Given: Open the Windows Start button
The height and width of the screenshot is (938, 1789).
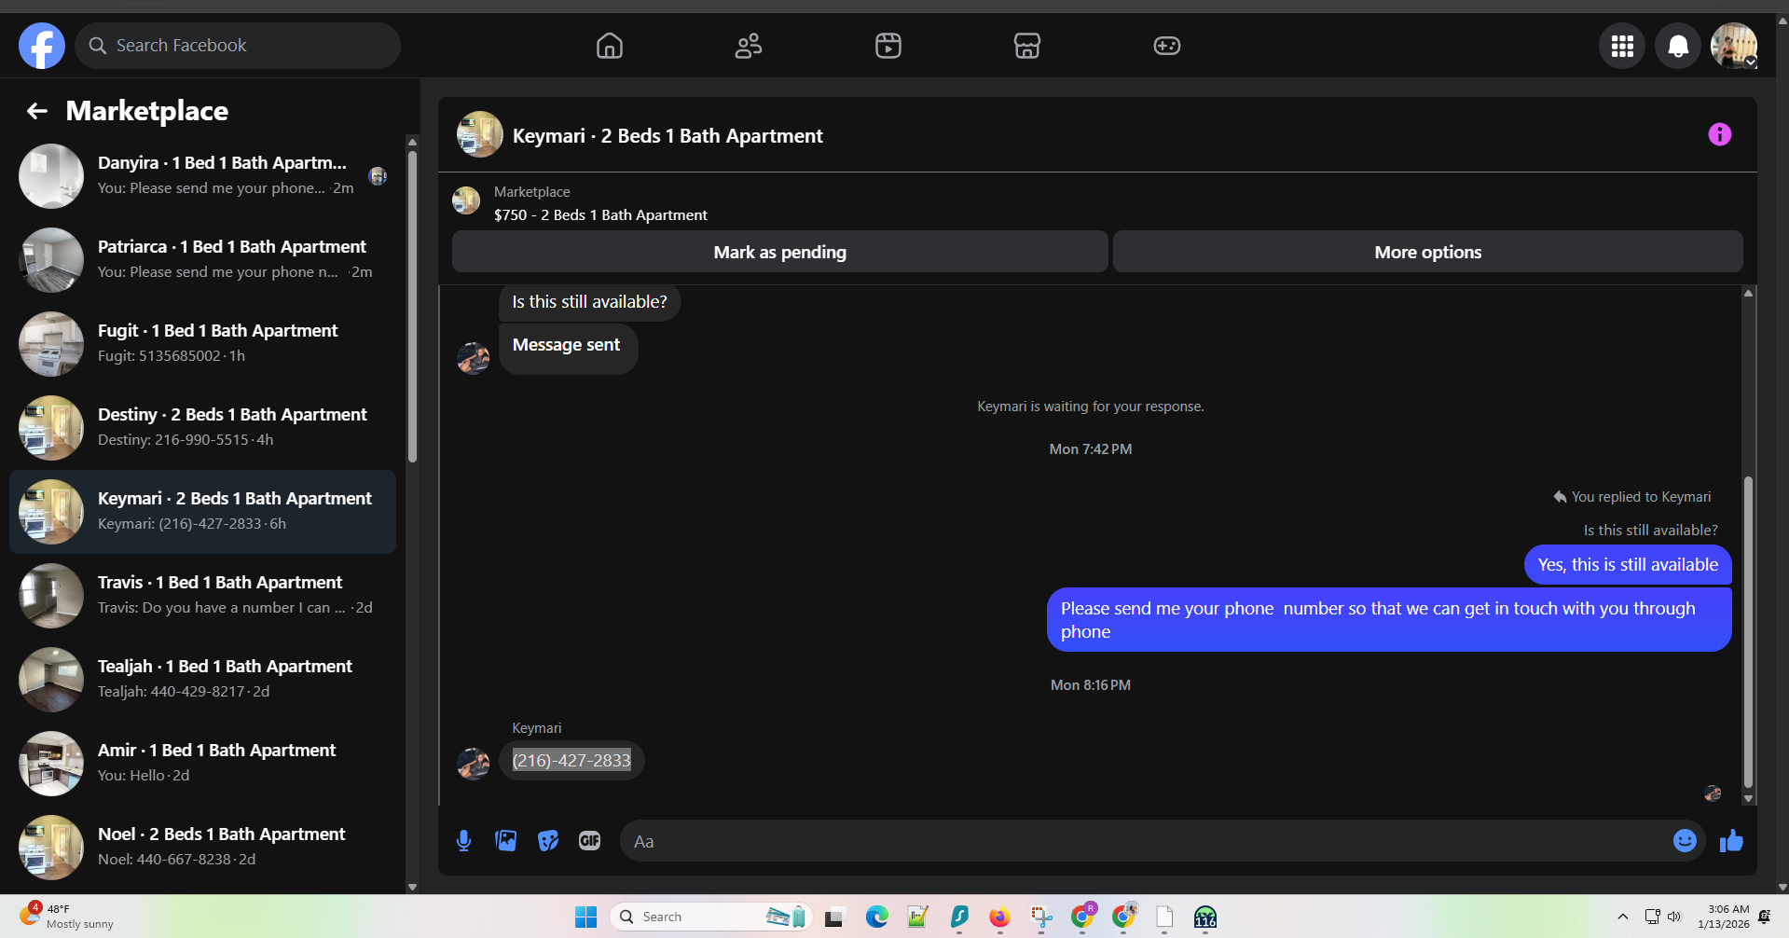Looking at the screenshot, I should click(x=585, y=917).
